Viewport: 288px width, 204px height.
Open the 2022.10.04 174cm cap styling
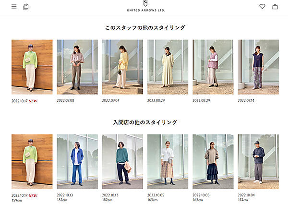[x=258, y=162]
